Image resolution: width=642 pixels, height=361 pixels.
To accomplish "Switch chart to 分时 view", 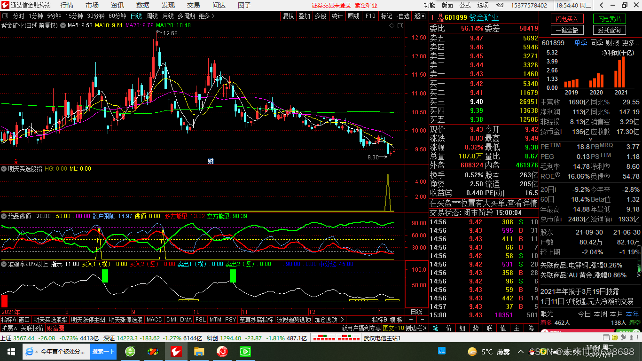I will coord(19,16).
